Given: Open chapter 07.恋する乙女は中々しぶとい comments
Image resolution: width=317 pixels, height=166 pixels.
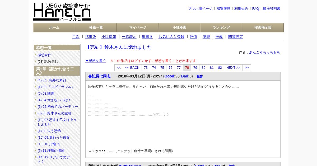Looking at the screenshot, I should point(57,122).
